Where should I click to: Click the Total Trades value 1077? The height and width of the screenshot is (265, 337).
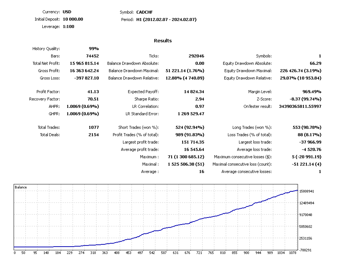click(x=94, y=127)
